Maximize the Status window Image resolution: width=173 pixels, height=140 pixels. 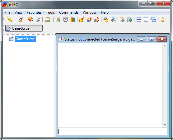pyautogui.click(x=152, y=39)
